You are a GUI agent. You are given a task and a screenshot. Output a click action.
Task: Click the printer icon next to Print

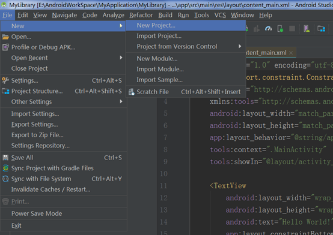(x=5, y=201)
